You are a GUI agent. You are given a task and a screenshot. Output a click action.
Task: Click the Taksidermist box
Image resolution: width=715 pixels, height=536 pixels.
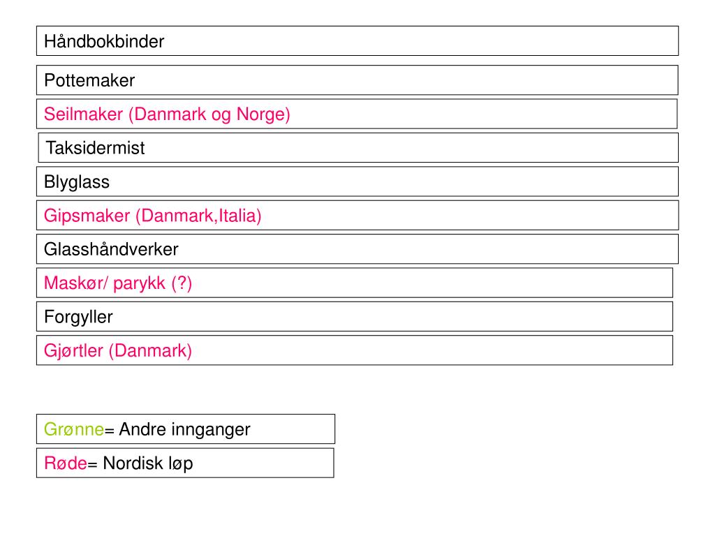[x=358, y=148]
